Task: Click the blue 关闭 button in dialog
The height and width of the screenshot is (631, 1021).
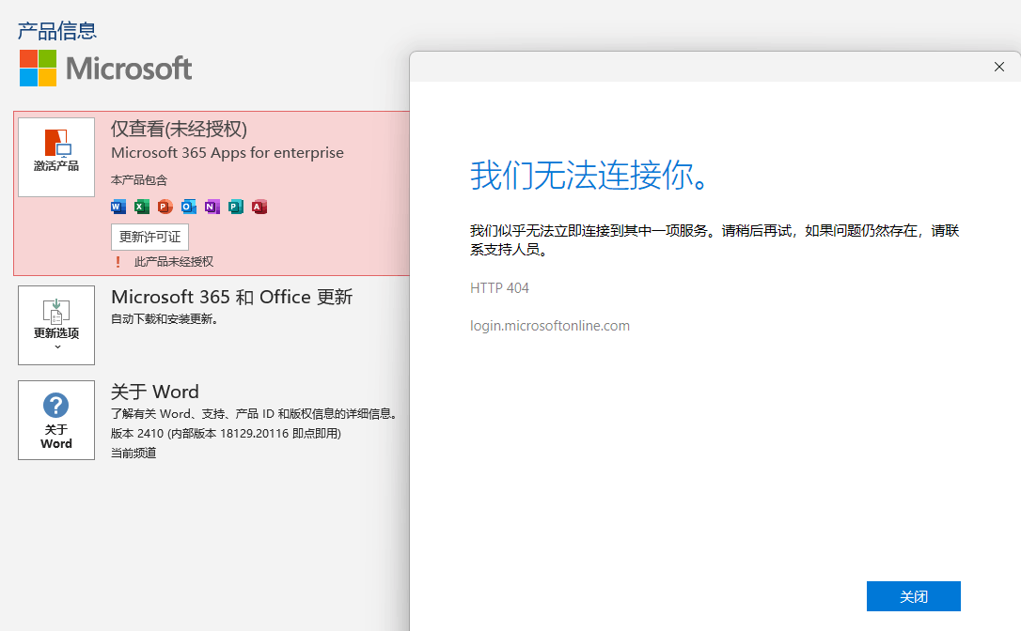Action: click(914, 596)
